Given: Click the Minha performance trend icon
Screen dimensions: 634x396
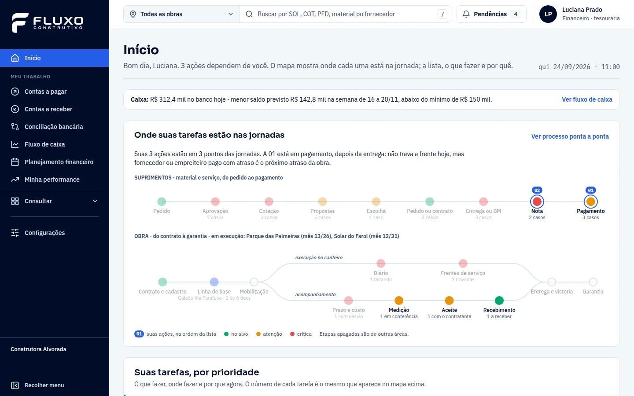Looking at the screenshot, I should [x=15, y=180].
